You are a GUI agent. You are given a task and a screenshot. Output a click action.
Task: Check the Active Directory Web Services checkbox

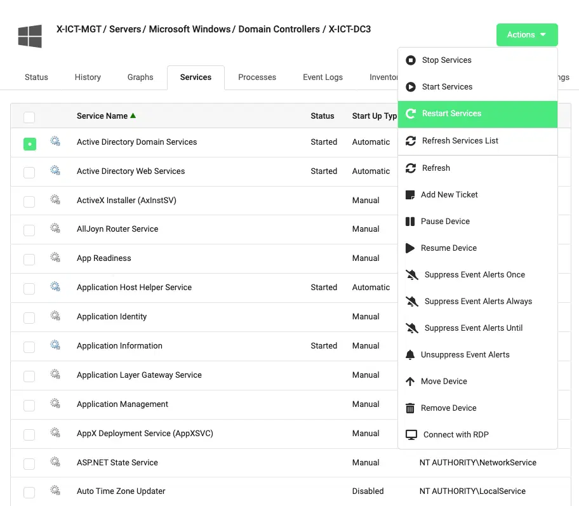tap(29, 173)
